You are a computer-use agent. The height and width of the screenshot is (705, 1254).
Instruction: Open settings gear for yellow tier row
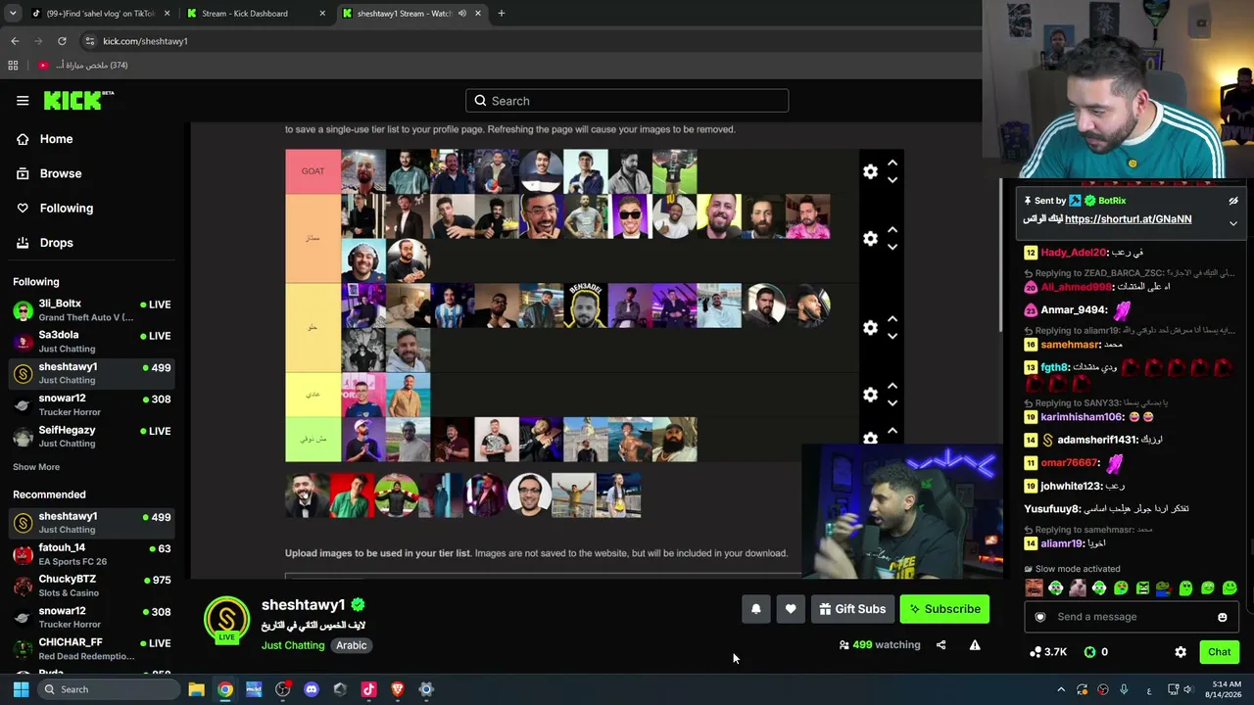(870, 394)
